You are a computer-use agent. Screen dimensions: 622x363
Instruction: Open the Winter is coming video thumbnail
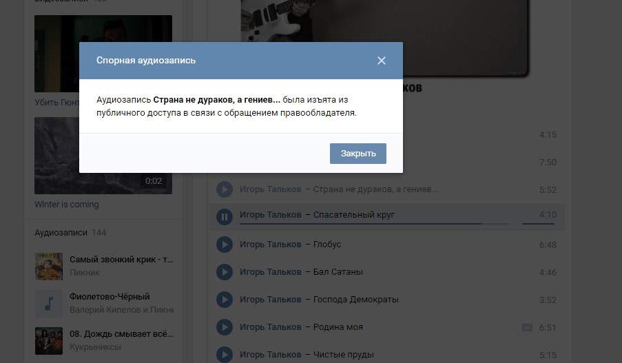click(x=103, y=156)
